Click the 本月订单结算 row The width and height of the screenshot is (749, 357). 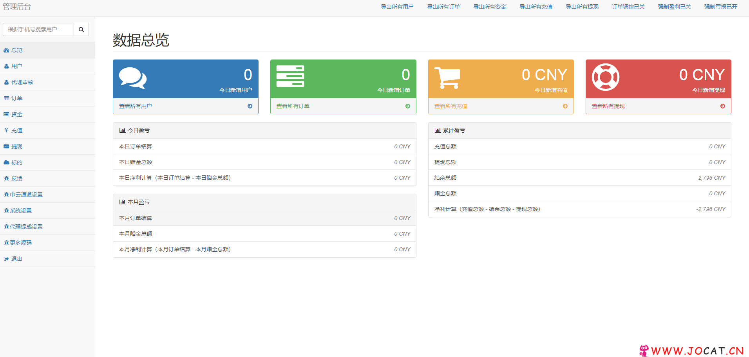pos(264,218)
